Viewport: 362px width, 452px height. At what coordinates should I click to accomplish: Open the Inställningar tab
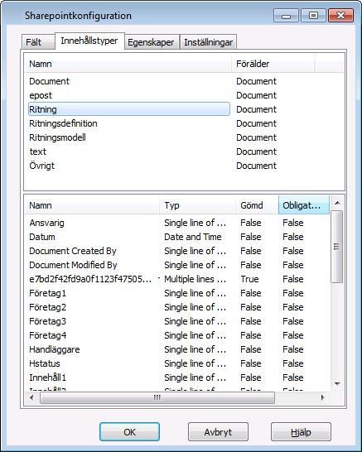(208, 42)
